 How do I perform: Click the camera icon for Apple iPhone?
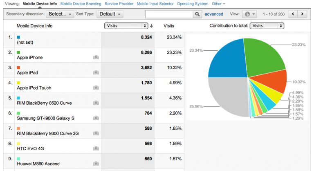click(96, 57)
